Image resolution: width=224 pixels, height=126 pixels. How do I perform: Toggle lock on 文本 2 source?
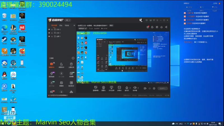52,29
